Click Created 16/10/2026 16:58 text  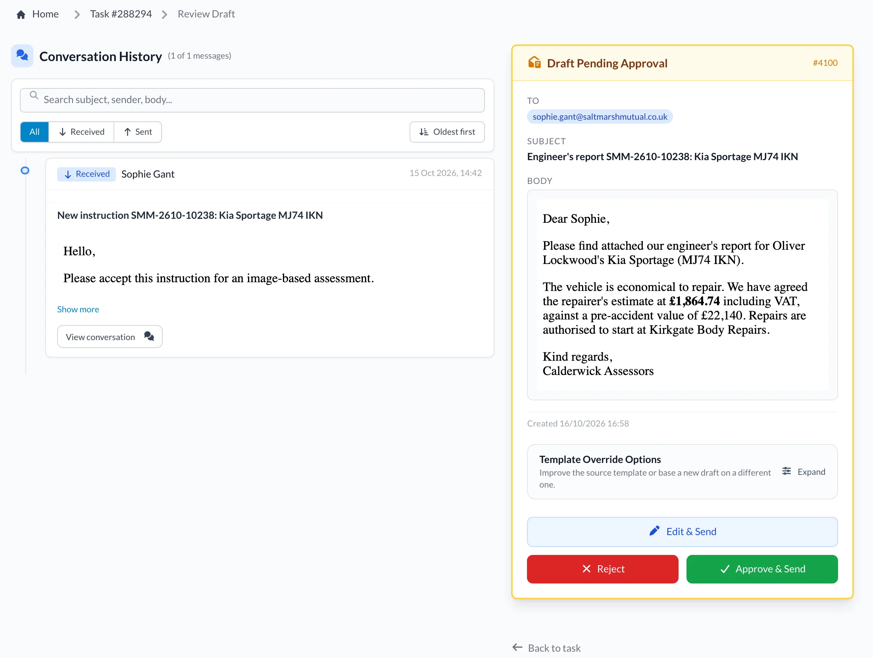[578, 423]
